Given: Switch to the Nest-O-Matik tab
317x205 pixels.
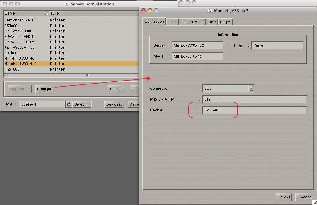Looking at the screenshot, I should [192, 22].
